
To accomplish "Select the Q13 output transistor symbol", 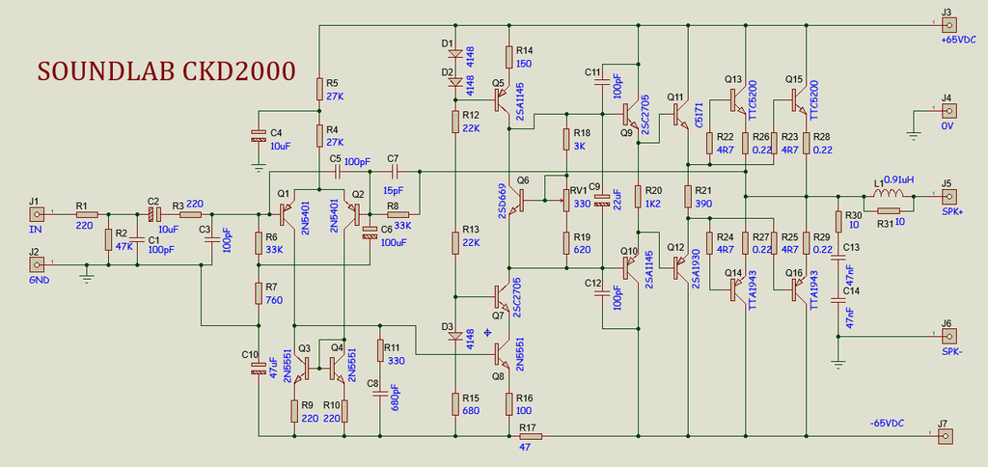I will pos(737,100).
